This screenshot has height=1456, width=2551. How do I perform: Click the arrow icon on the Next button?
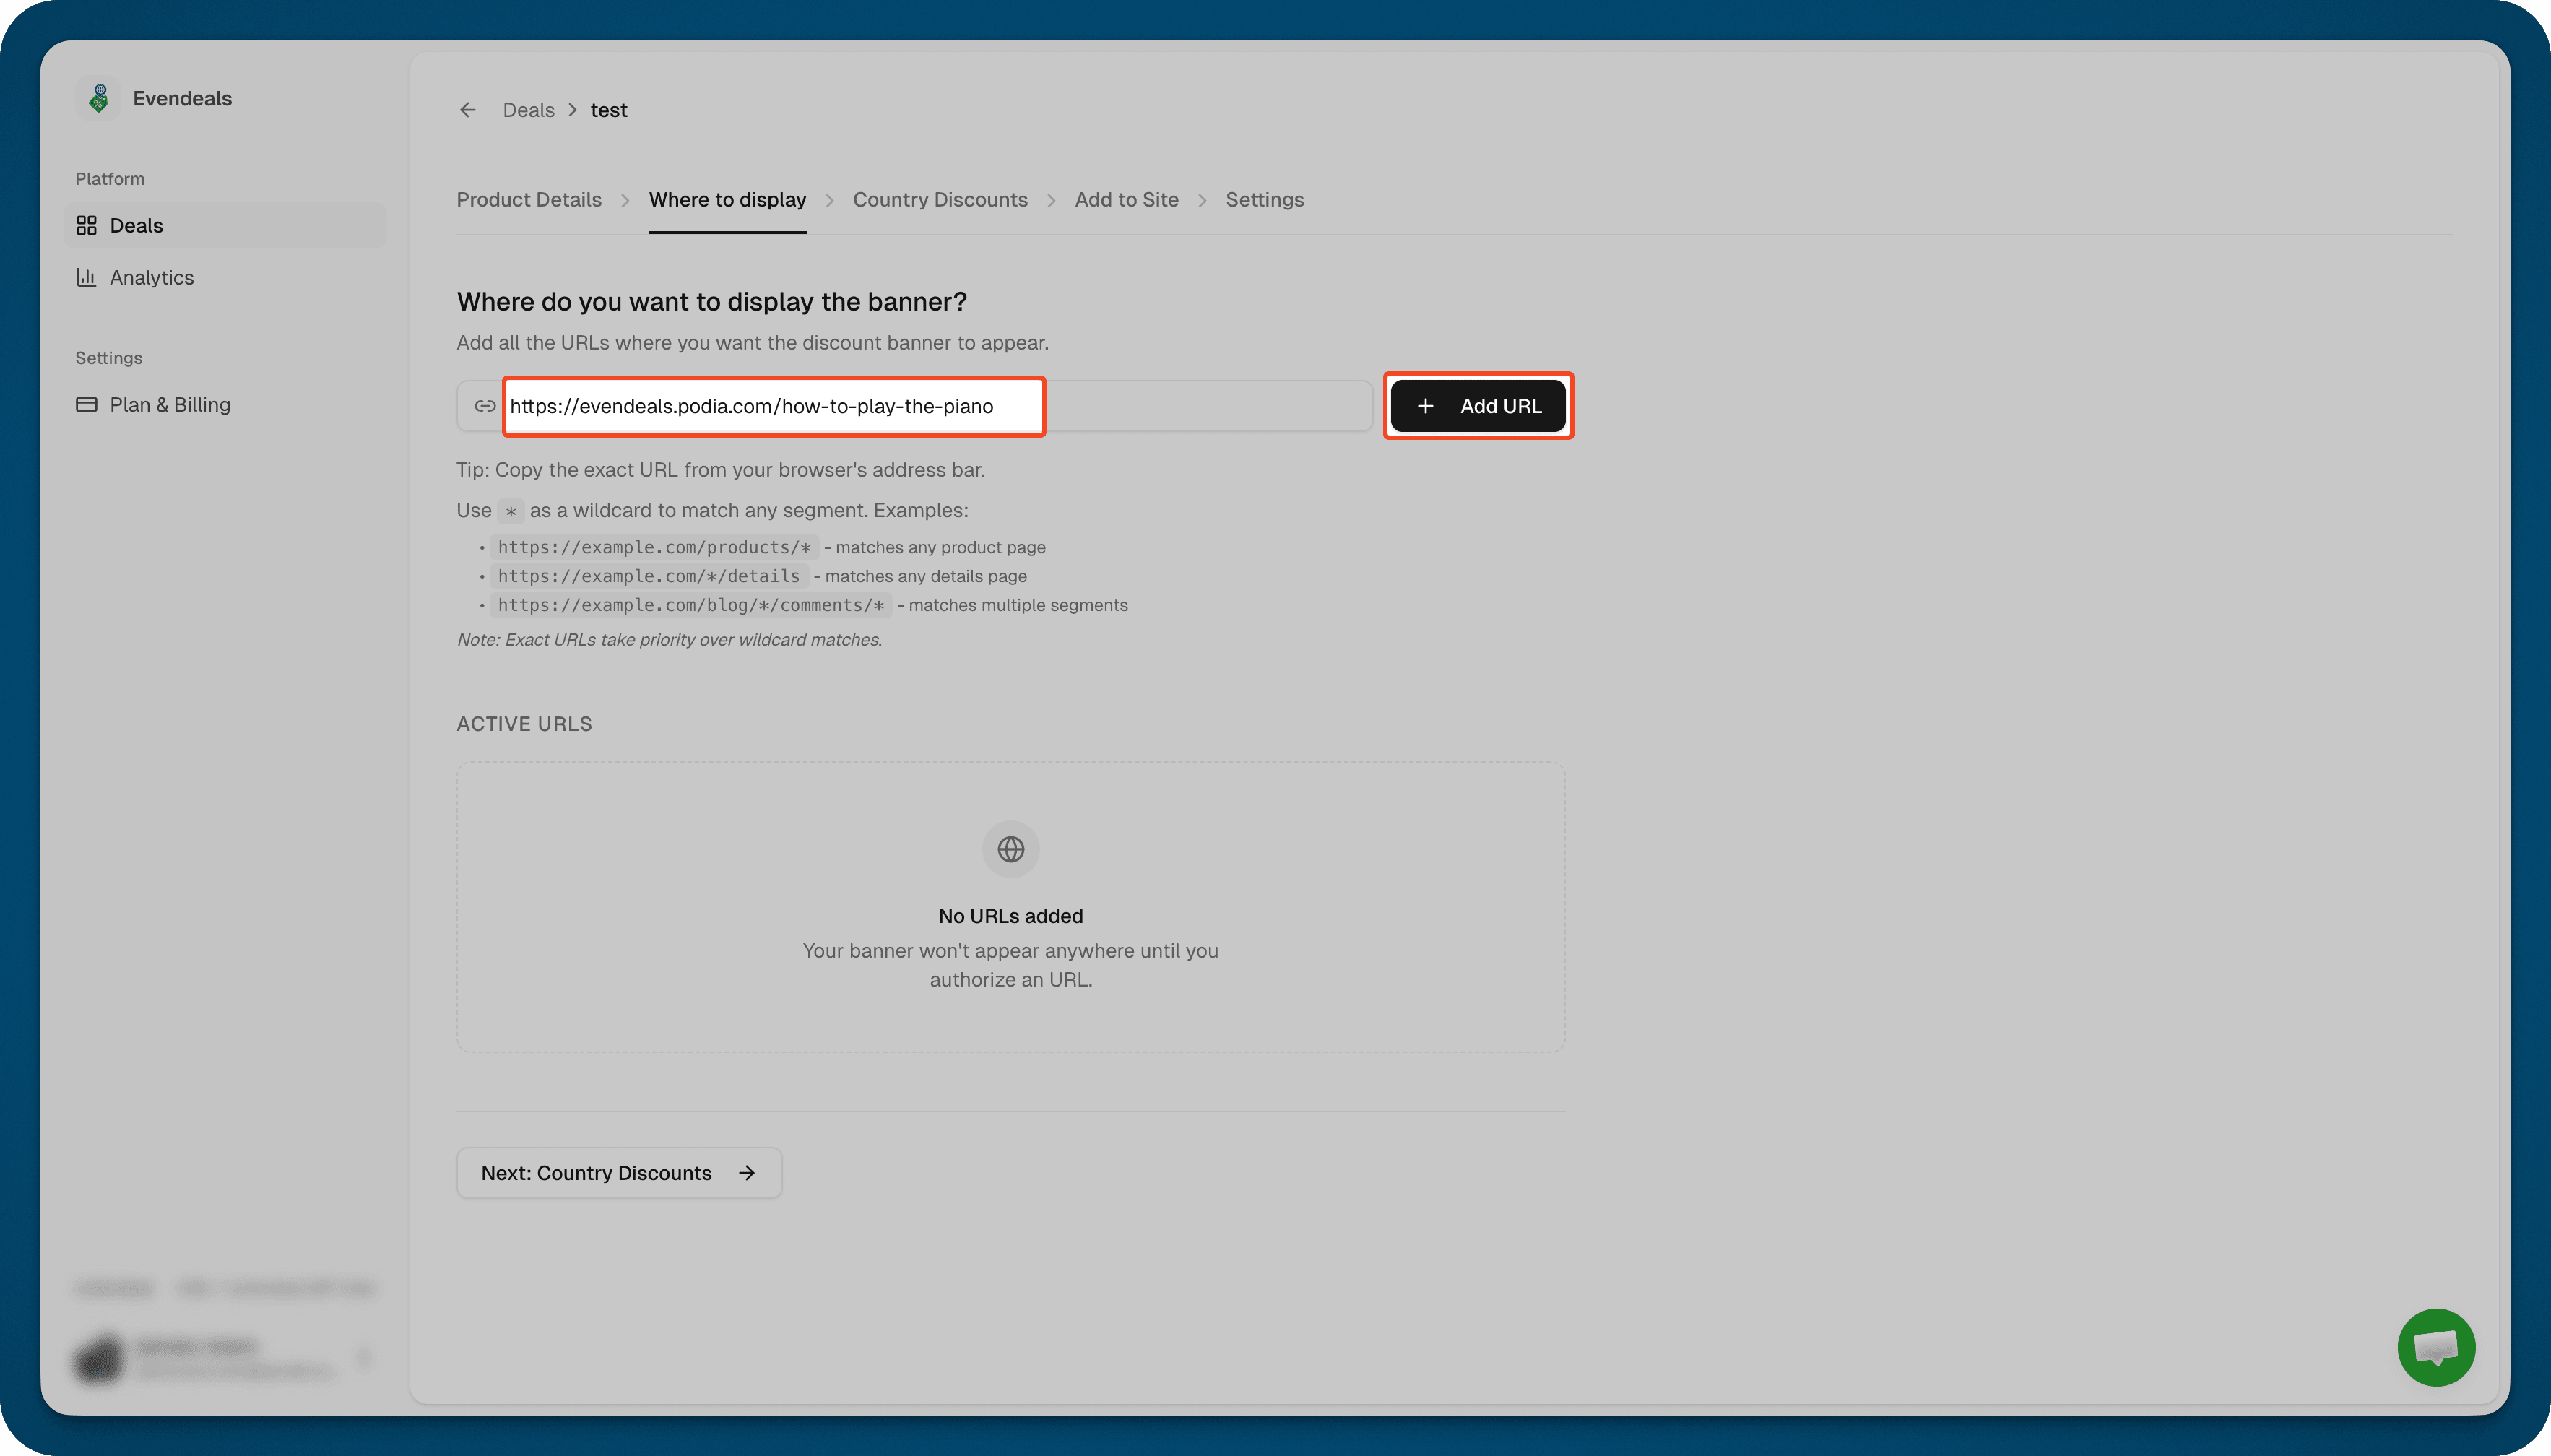coord(748,1173)
